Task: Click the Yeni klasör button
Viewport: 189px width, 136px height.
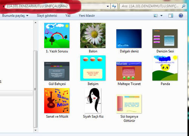Action: (x=87, y=16)
